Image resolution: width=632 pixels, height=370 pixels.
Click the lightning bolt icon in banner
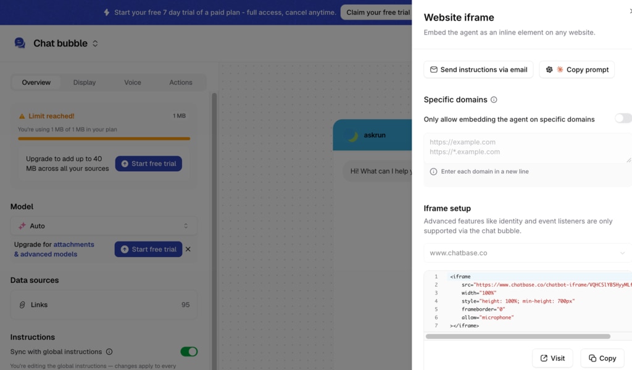pos(106,12)
